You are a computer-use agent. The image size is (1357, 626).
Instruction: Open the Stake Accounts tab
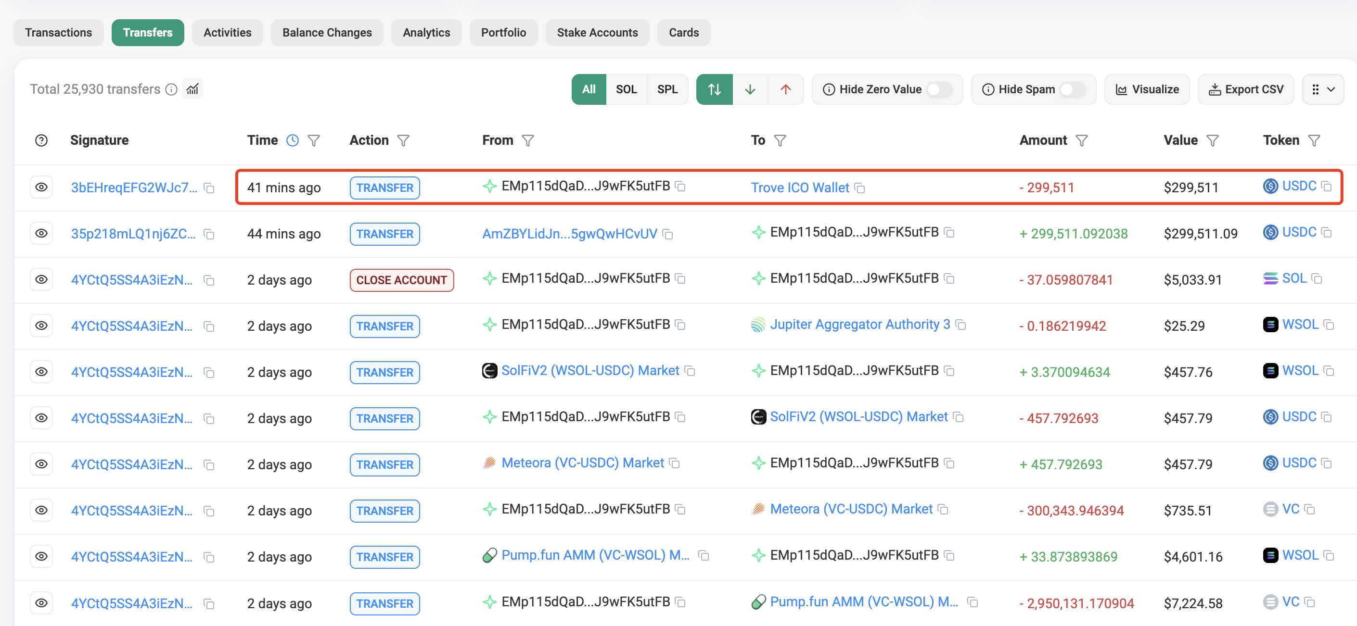pyautogui.click(x=597, y=33)
